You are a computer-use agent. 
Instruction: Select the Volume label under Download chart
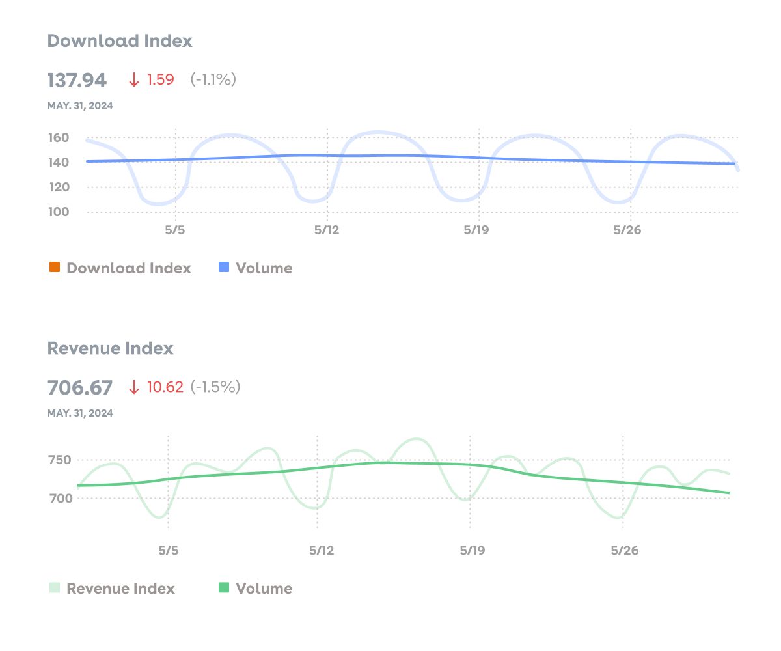click(264, 268)
